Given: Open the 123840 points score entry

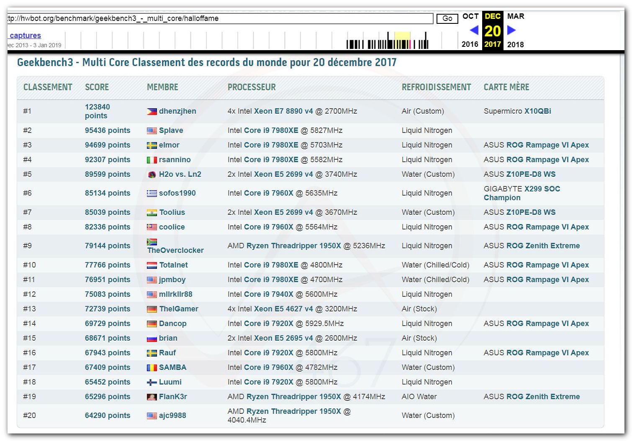Looking at the screenshot, I should (97, 111).
